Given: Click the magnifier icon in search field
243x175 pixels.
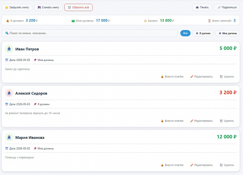Looking at the screenshot, I should (7, 33).
